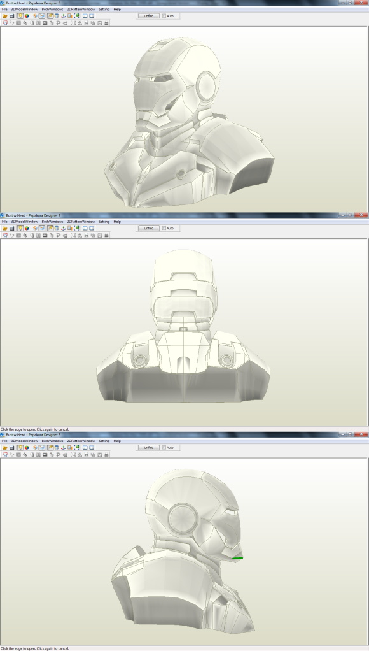Click orange 3D box icon, top window

coord(35,16)
